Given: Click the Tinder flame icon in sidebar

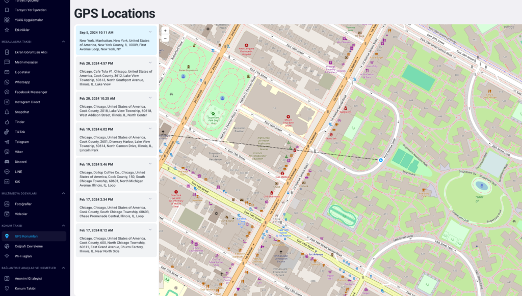Looking at the screenshot, I should coord(7,122).
